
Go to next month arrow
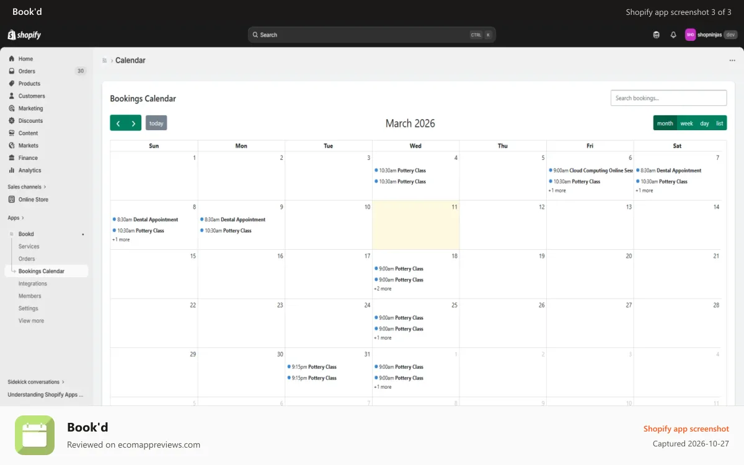(133, 123)
